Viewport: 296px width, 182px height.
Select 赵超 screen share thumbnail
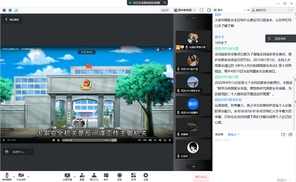click(193, 40)
